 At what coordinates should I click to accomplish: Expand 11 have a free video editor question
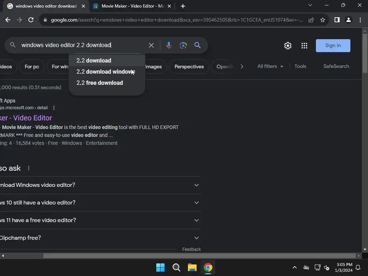(x=101, y=220)
